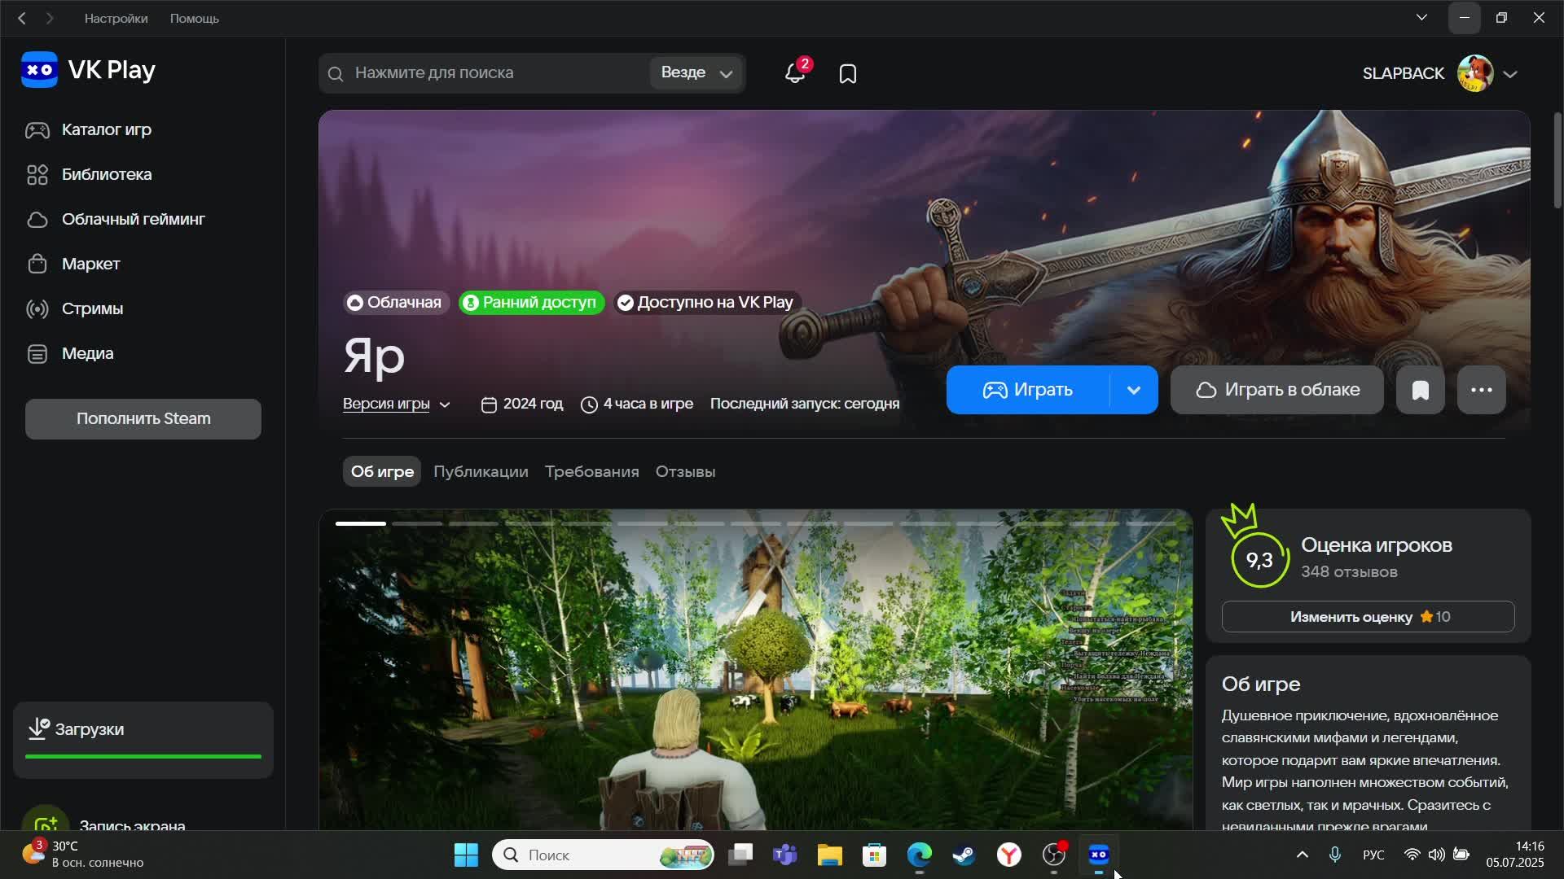
Task: Expand the Играть button dropdown arrow
Action: pos(1133,390)
